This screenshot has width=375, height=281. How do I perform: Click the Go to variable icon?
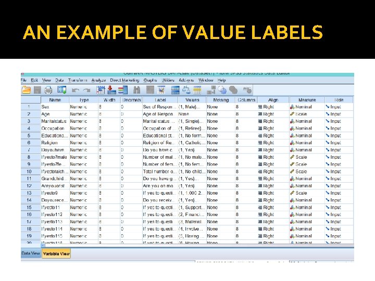click(x=111, y=90)
